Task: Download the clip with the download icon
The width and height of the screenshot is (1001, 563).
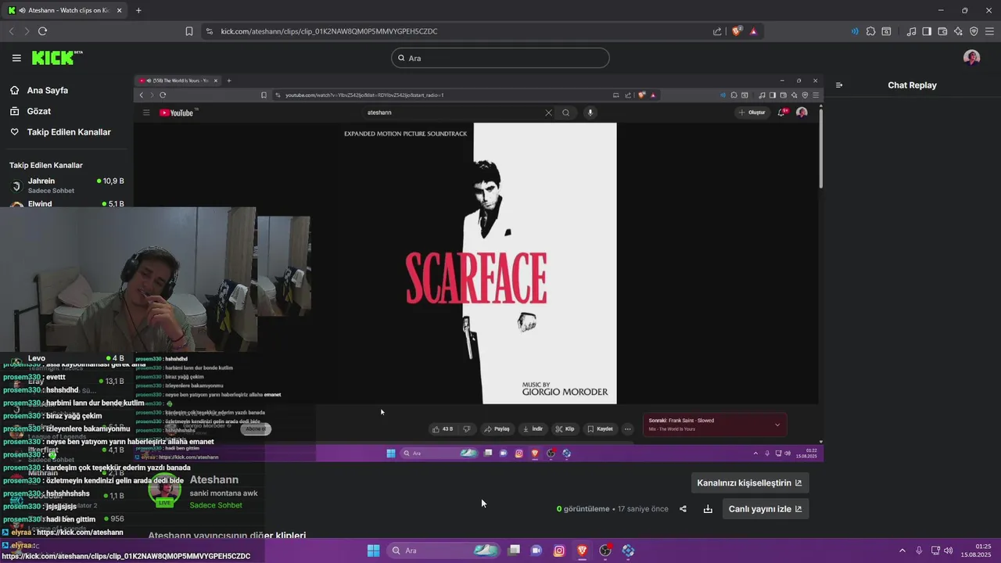Action: click(708, 509)
